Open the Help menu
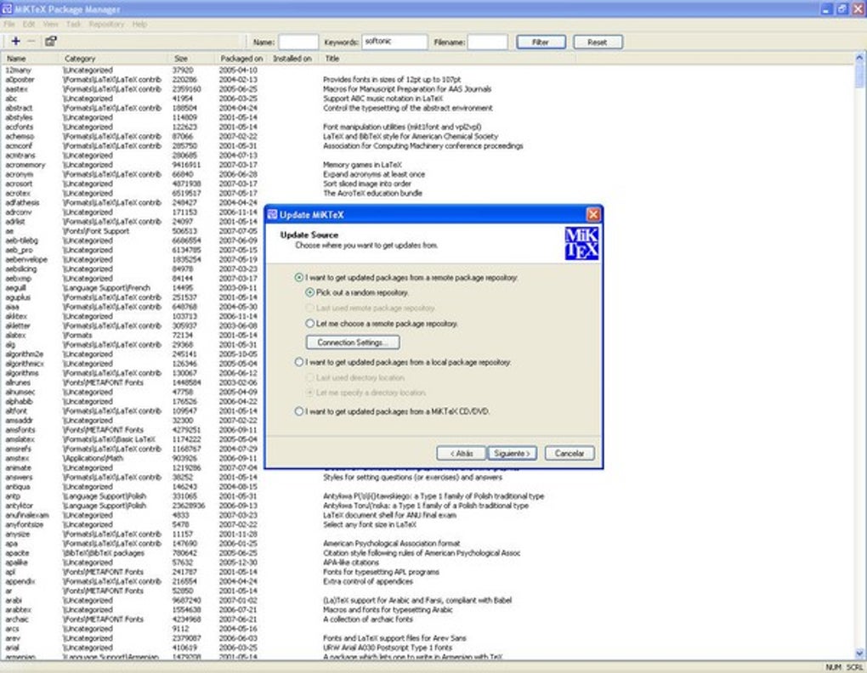867x673 pixels. 139,25
